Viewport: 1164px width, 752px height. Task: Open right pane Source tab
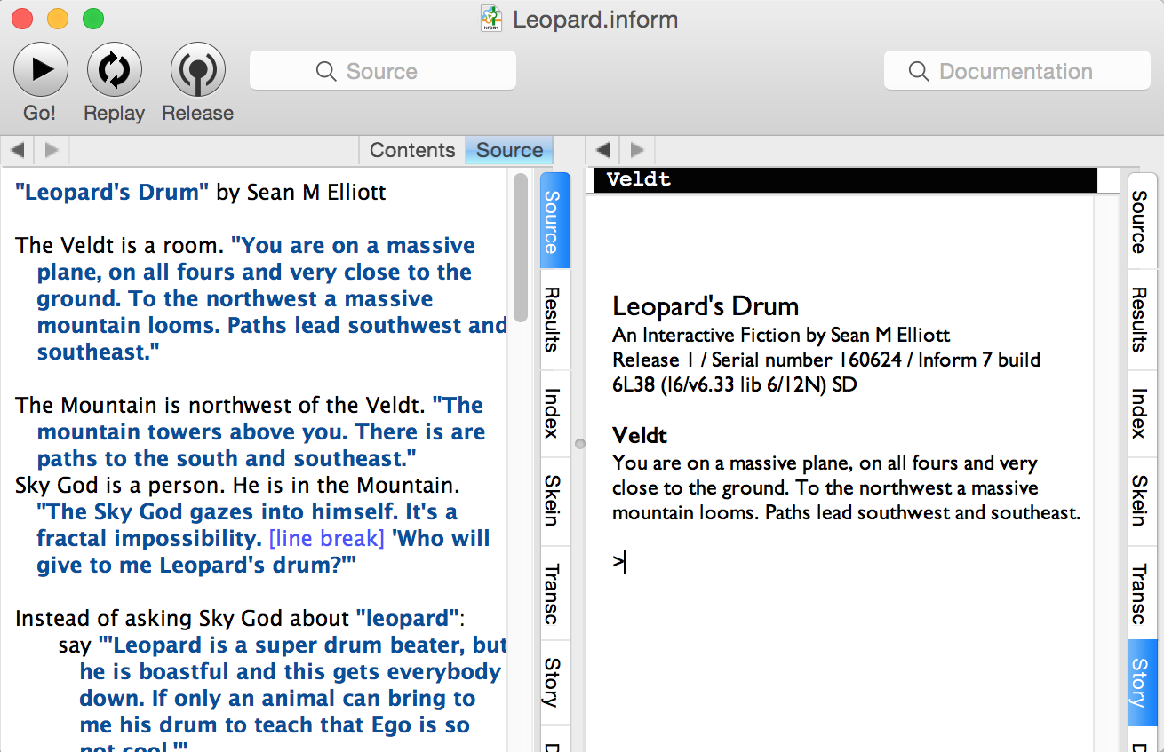pos(1143,221)
